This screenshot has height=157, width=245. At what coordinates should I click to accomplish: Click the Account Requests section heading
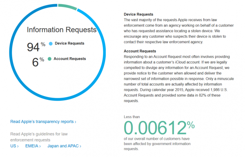tap(140, 51)
